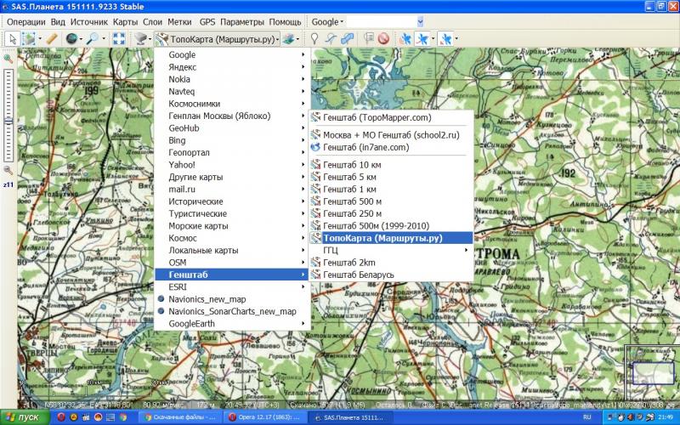Choose Генштаб (in7ane.com) map option
Viewport: 680px width, 425px height.
tap(365, 147)
